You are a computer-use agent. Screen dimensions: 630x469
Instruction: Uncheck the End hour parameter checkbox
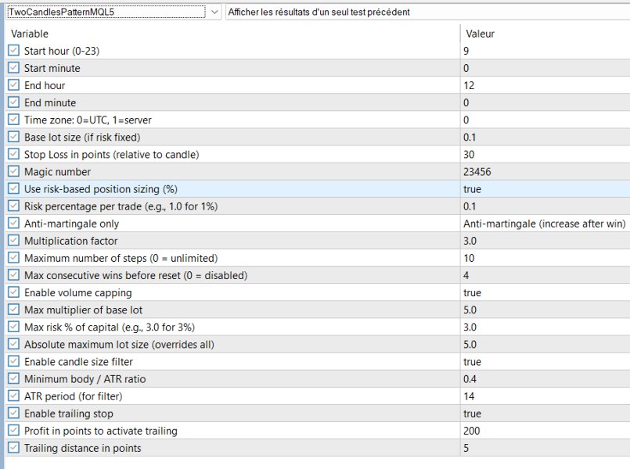pos(13,85)
